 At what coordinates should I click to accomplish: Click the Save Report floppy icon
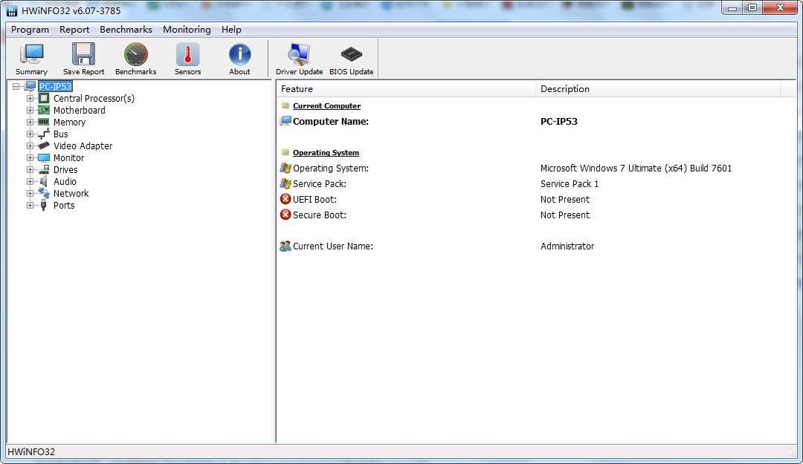coord(83,54)
